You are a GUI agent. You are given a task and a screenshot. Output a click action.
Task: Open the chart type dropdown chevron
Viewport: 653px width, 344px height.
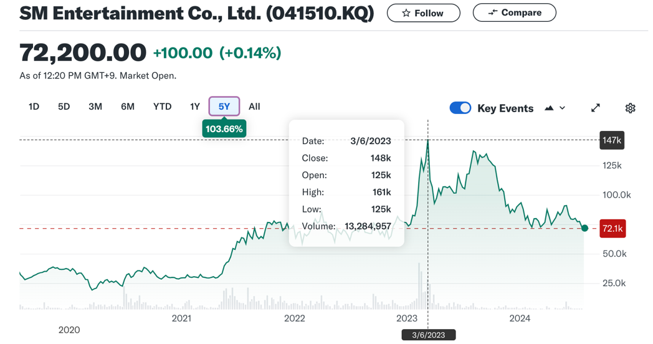pos(562,108)
